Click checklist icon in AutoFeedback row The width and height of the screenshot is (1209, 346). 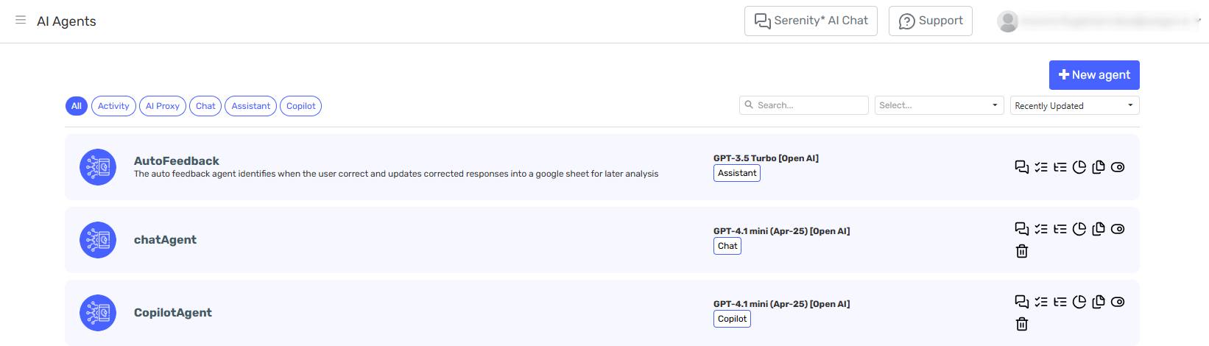[1041, 167]
